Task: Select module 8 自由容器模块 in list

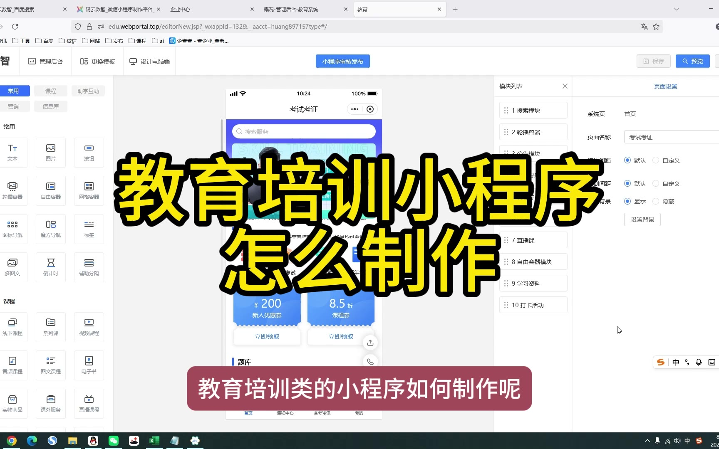Action: tap(533, 262)
